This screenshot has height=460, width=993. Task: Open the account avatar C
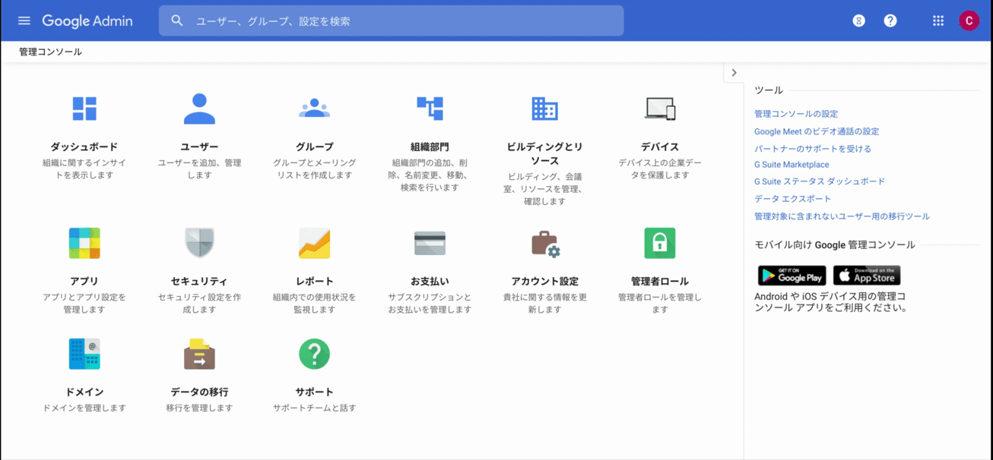969,20
